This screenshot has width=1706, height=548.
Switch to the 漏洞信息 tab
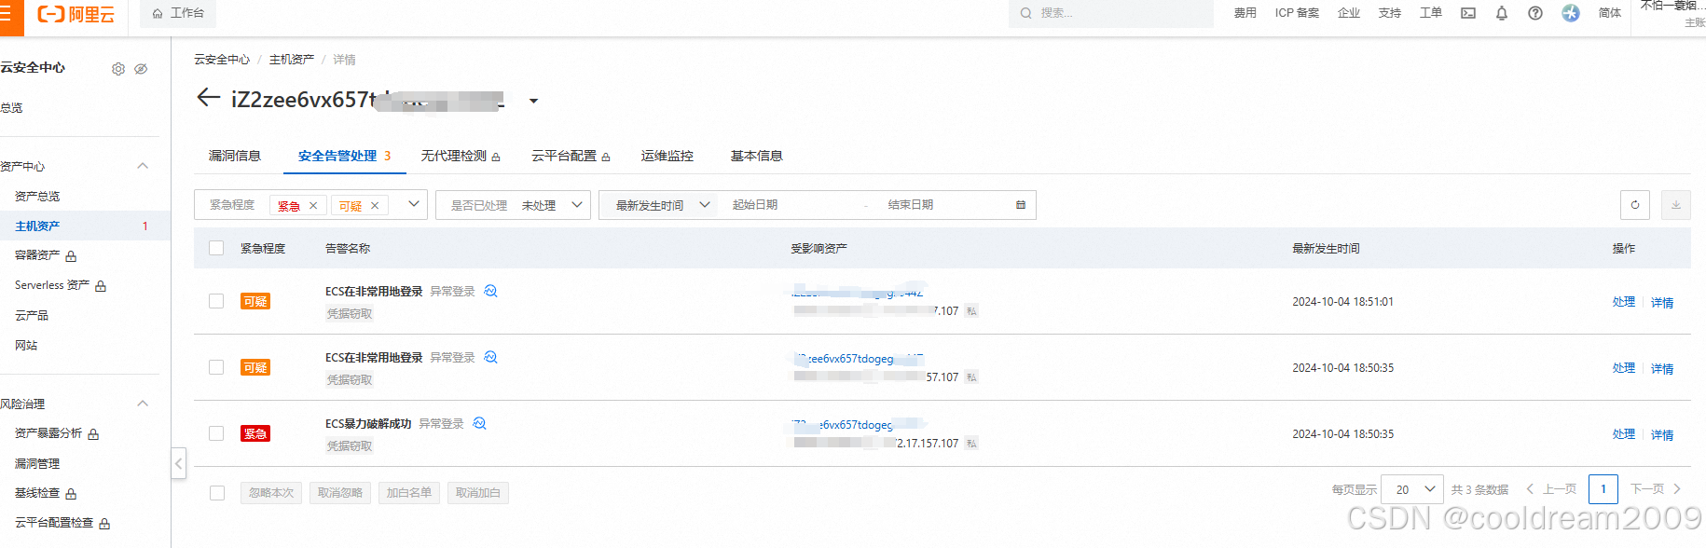coord(235,156)
